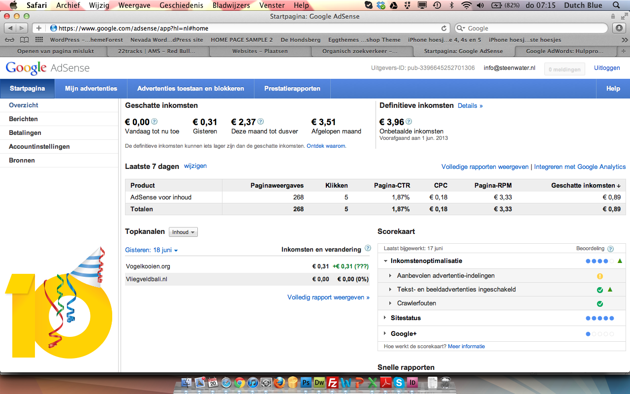Go forward with Safari's forward arrow

point(23,28)
